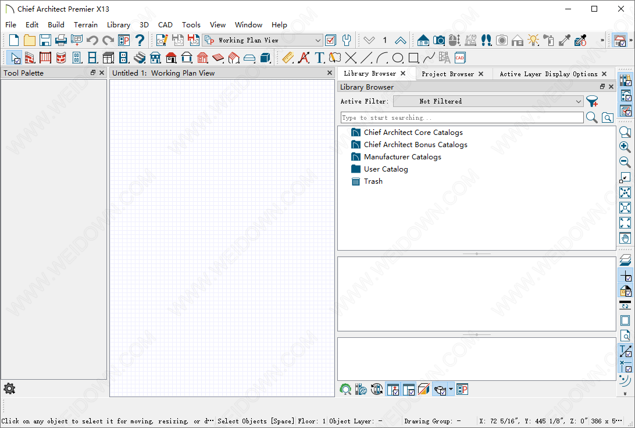The height and width of the screenshot is (428, 635).
Task: Pick the Dimension ruler tool
Action: coord(288,58)
